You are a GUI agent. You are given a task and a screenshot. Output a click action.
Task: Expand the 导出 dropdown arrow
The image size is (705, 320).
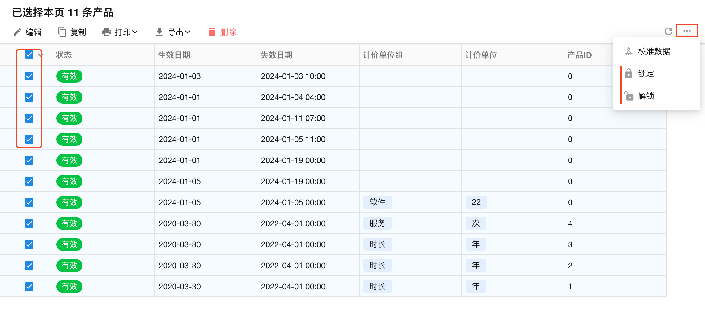(x=188, y=32)
